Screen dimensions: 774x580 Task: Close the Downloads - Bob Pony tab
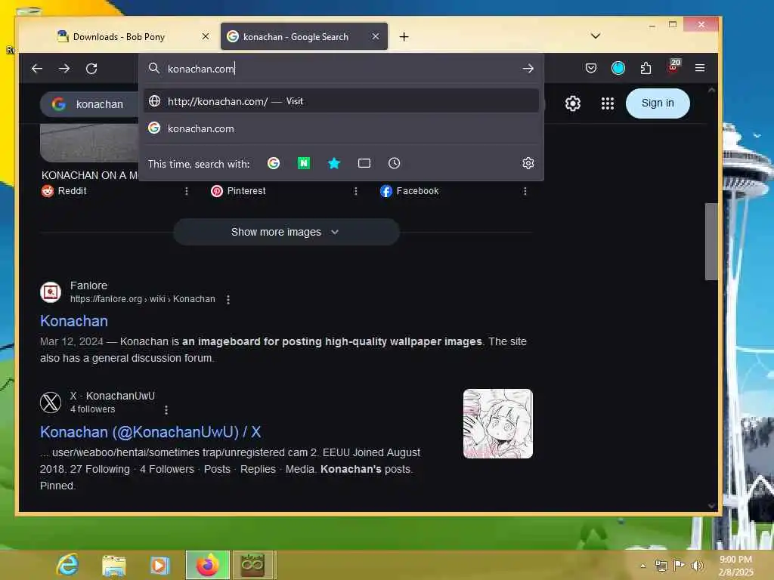[x=206, y=36]
